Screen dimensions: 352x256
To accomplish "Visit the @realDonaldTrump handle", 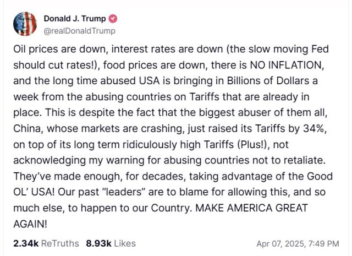I will pos(79,31).
